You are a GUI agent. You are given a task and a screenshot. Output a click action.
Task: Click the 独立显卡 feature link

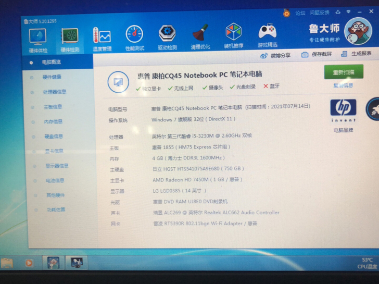coord(151,89)
